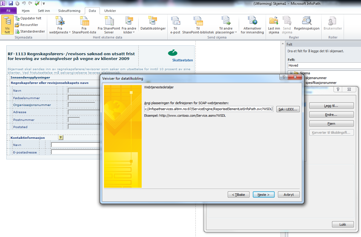Collapse the Skjema tree node
This screenshot has width=361, height=237.
[291, 73]
